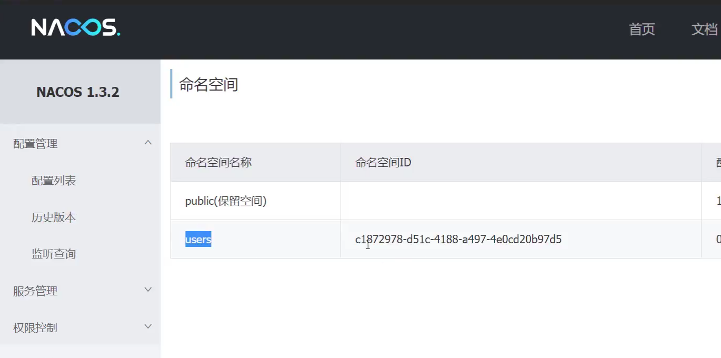
Task: Select the public(保留空间) namespace cell
Action: point(226,201)
